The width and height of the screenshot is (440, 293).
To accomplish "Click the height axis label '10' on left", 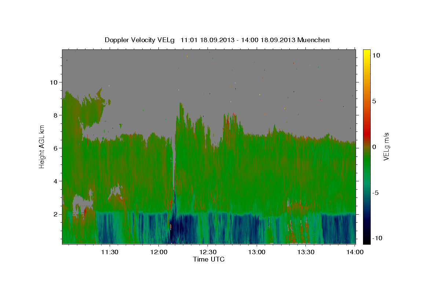I will tap(54, 82).
